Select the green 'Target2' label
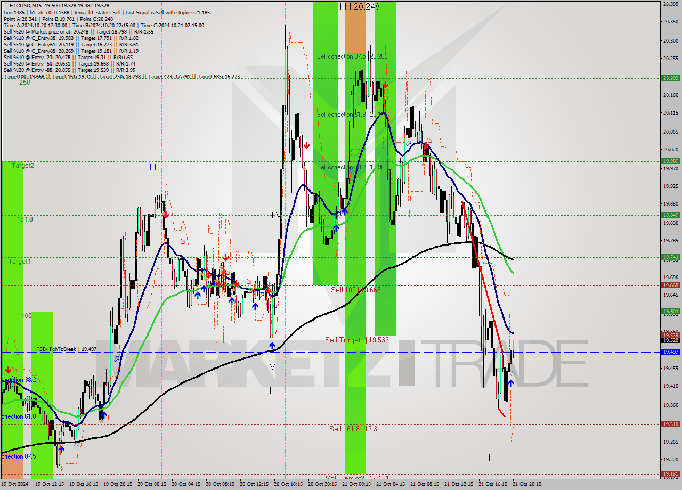Image resolution: width=682 pixels, height=490 pixels. 22,166
